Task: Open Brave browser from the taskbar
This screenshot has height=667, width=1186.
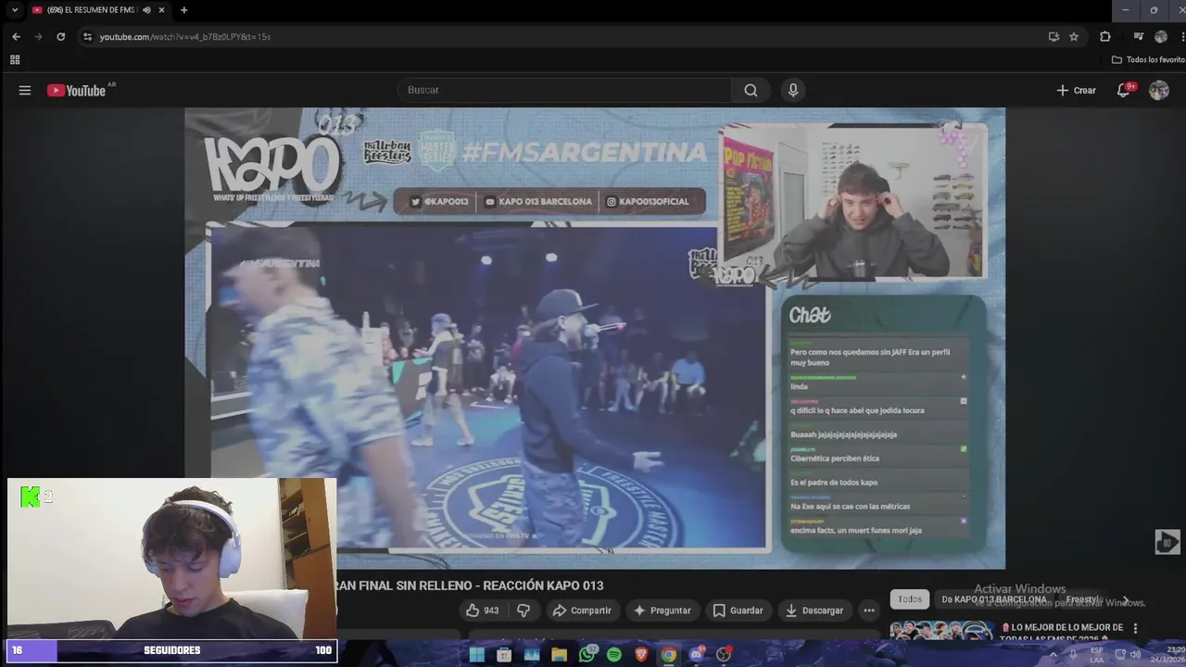Action: pos(641,655)
